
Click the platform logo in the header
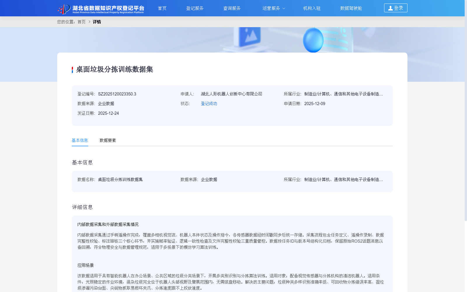click(x=101, y=9)
